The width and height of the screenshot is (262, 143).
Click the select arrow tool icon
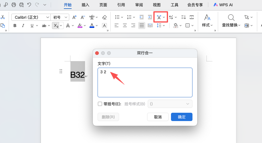click(246, 17)
